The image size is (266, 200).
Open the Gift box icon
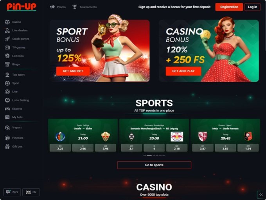tap(7, 146)
